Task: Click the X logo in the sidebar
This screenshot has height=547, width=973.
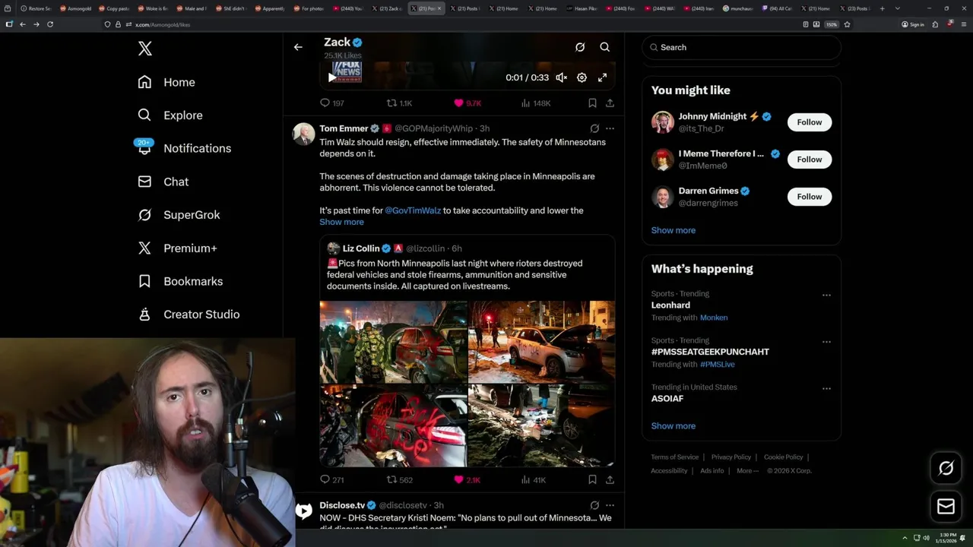Action: coord(144,49)
